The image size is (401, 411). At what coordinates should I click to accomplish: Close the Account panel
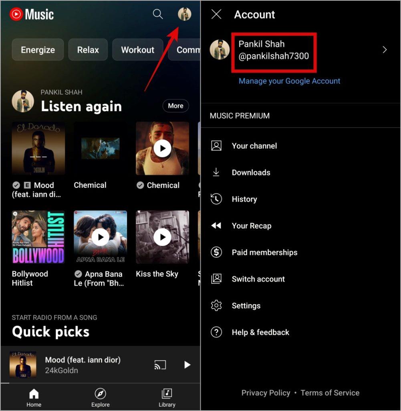(x=216, y=14)
